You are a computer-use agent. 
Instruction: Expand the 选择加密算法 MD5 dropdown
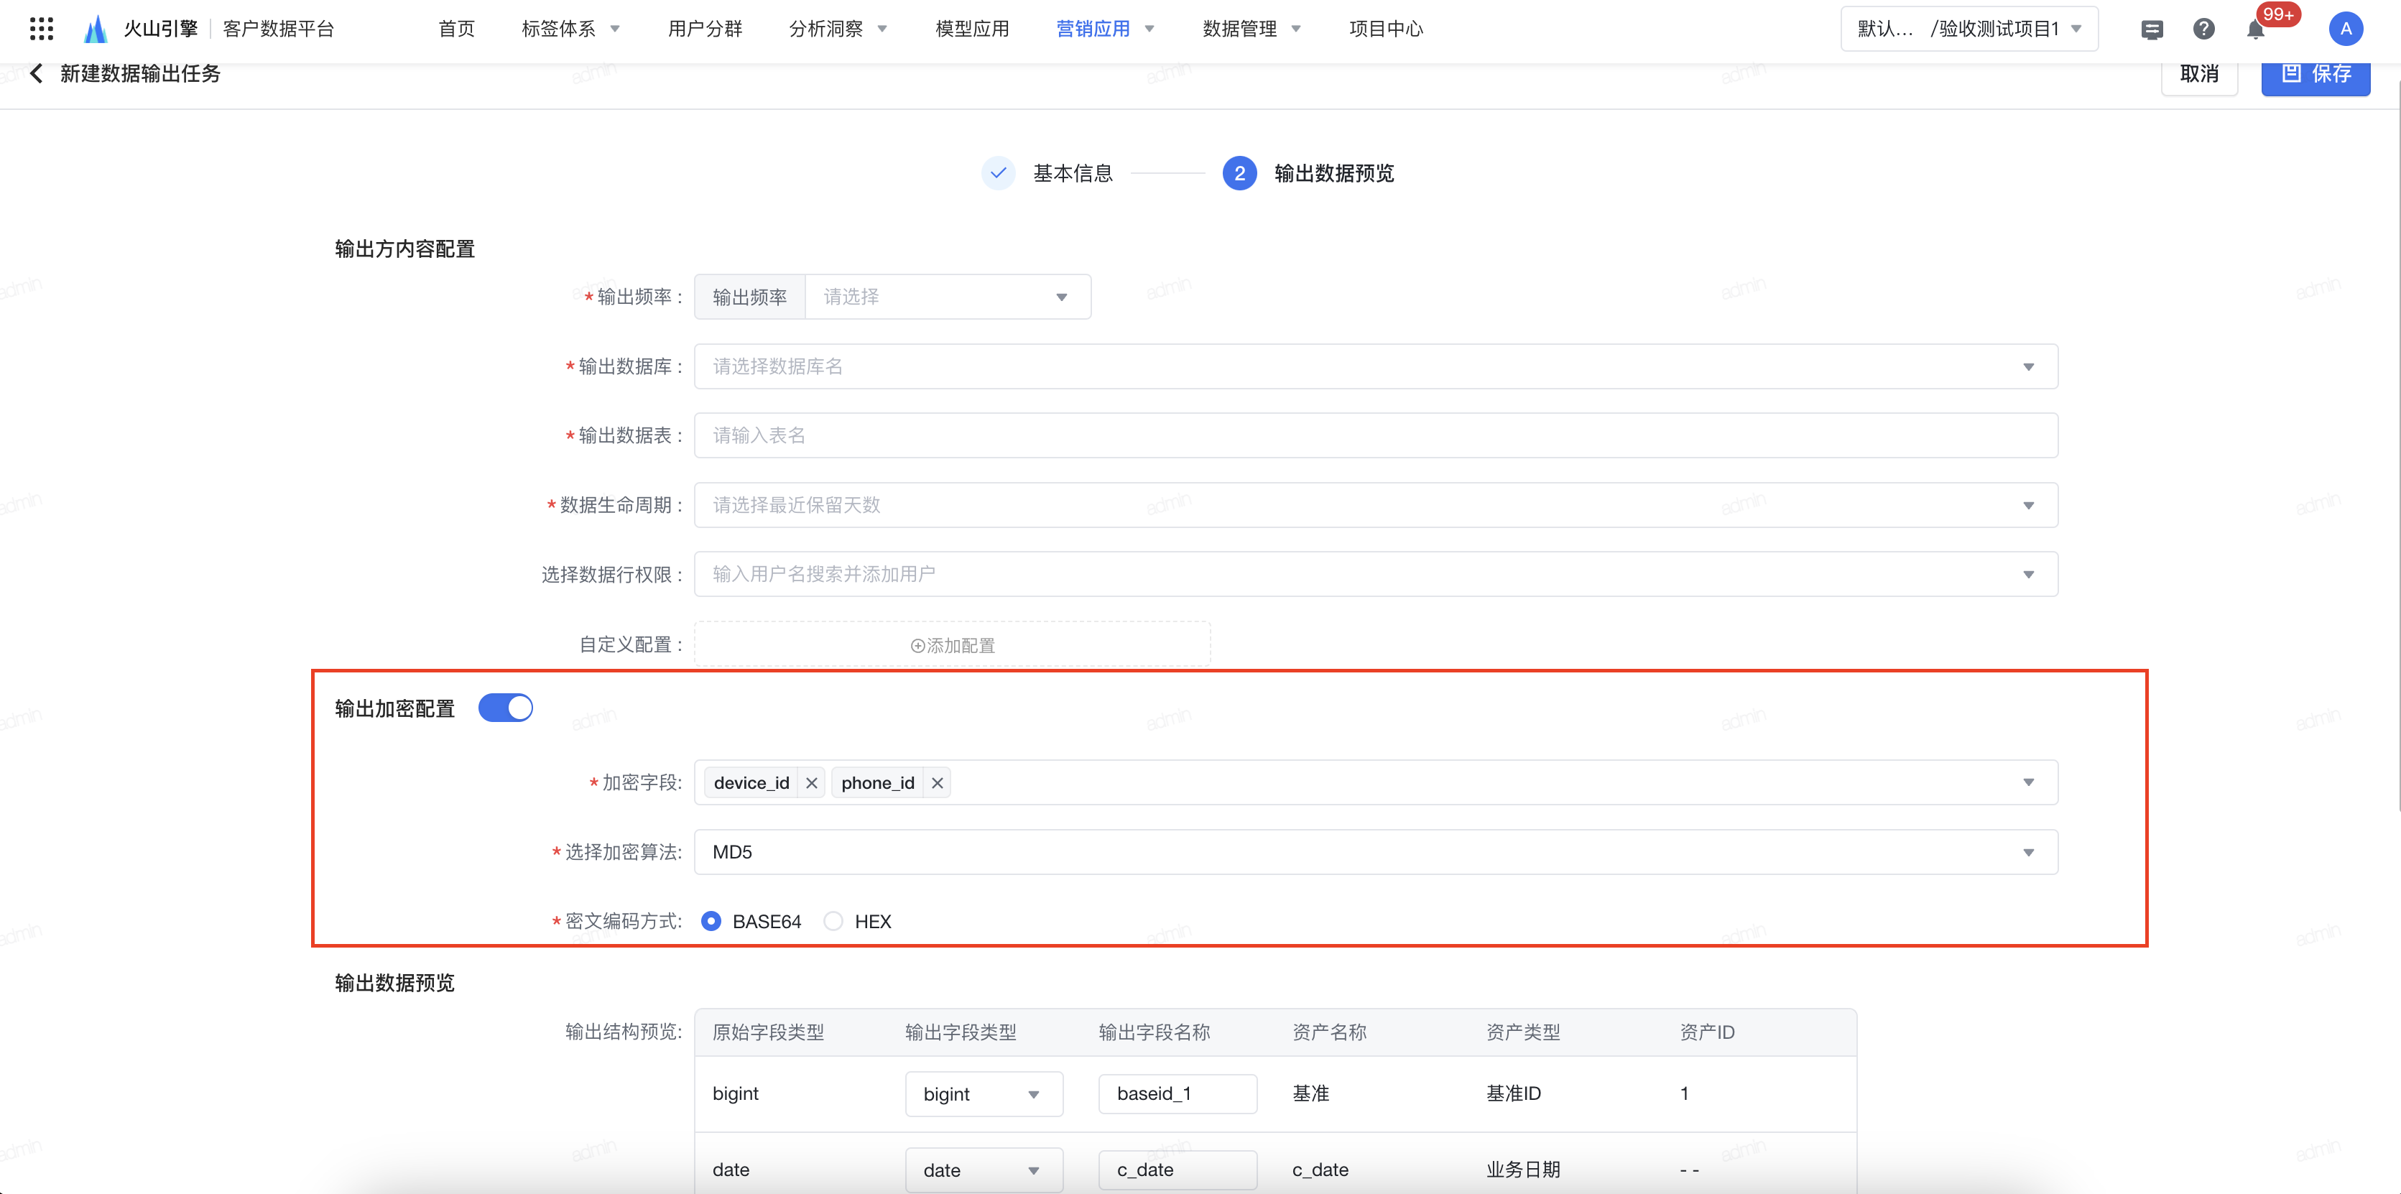(x=1375, y=852)
